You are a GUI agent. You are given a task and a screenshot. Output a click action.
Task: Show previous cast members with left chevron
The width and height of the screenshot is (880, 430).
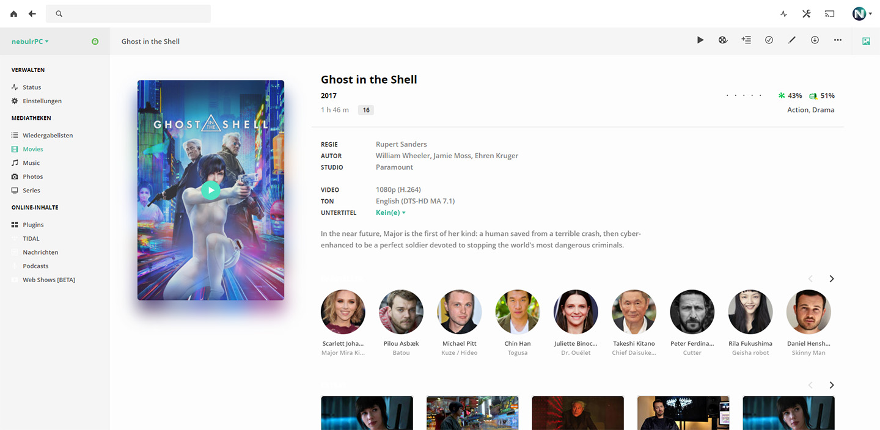[810, 279]
